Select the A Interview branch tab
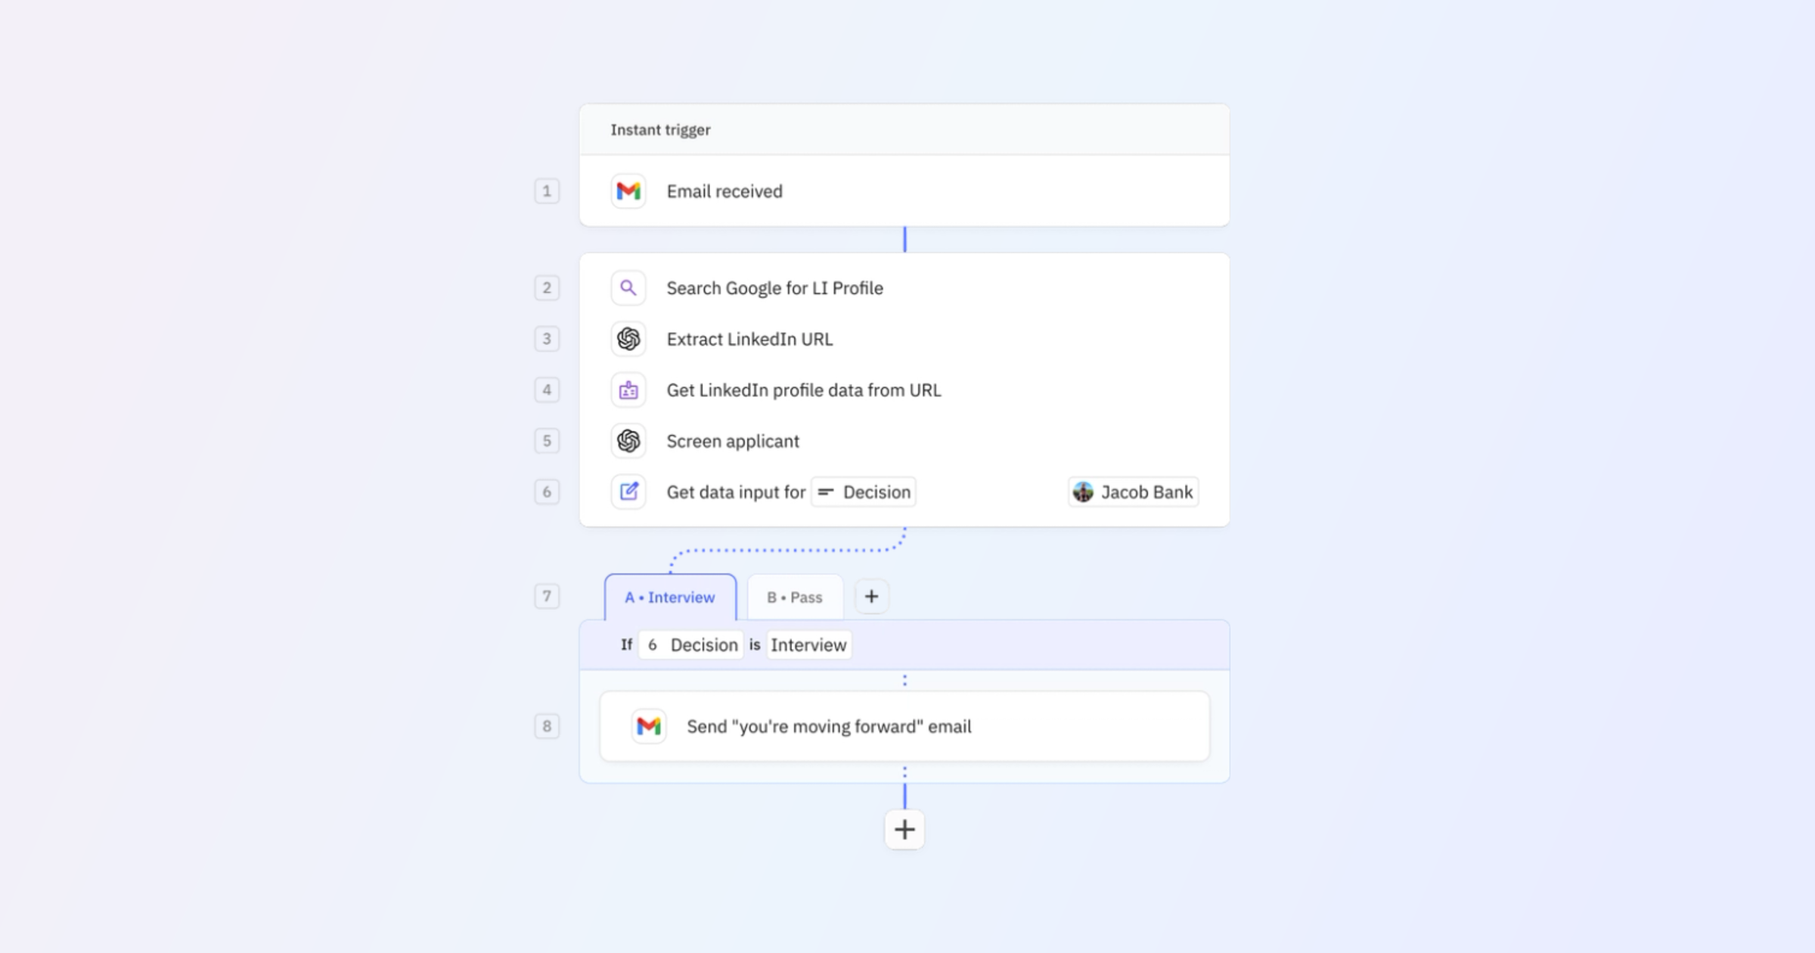 point(669,597)
